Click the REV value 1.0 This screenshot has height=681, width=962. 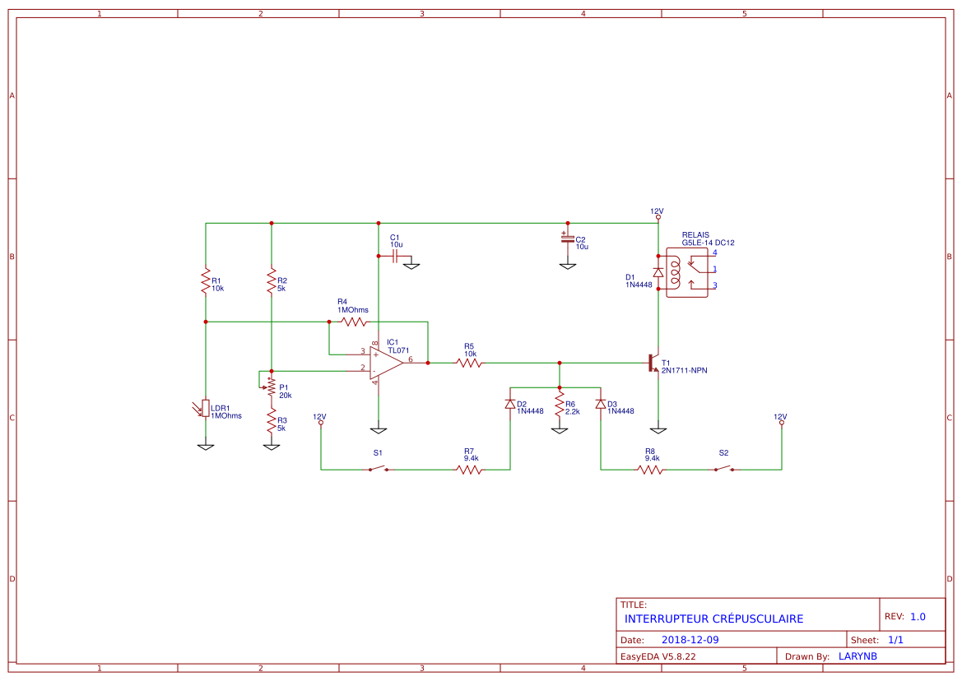[918, 617]
